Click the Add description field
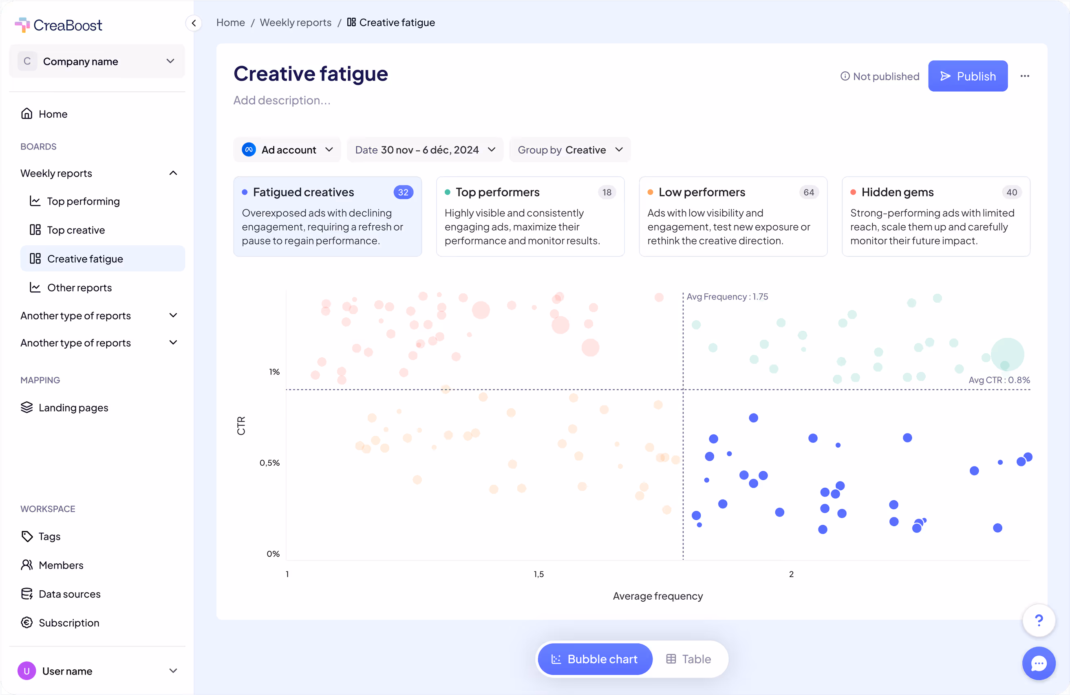The width and height of the screenshot is (1070, 695). 282,100
